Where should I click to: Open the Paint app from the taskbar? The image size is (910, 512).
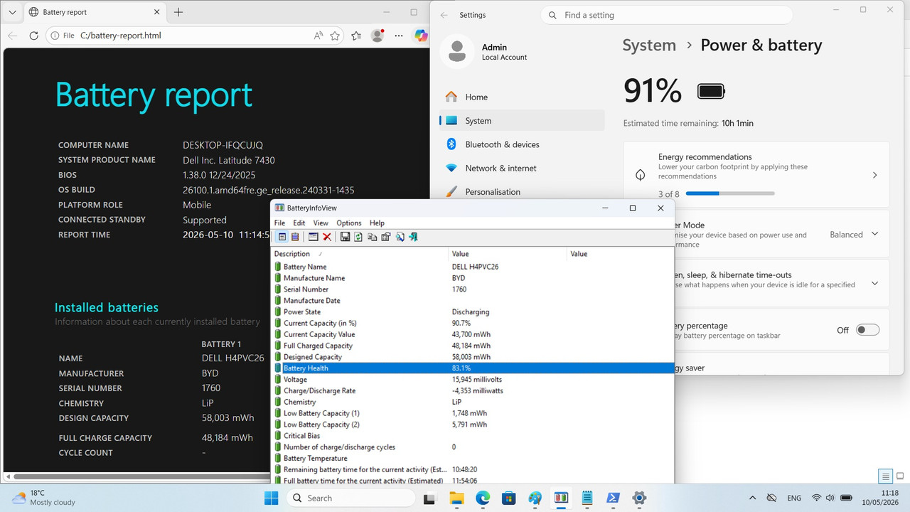tap(535, 498)
